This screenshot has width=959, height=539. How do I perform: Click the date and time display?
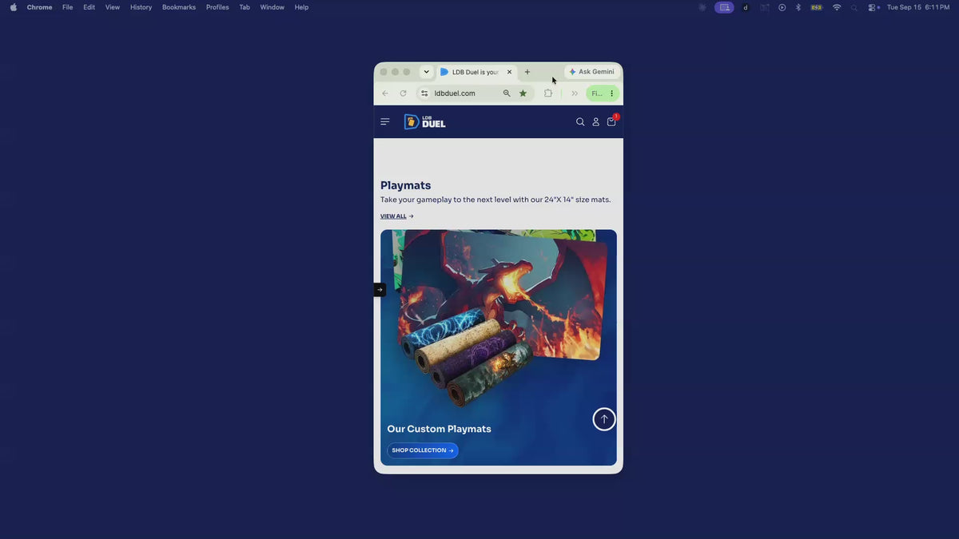[x=918, y=7]
